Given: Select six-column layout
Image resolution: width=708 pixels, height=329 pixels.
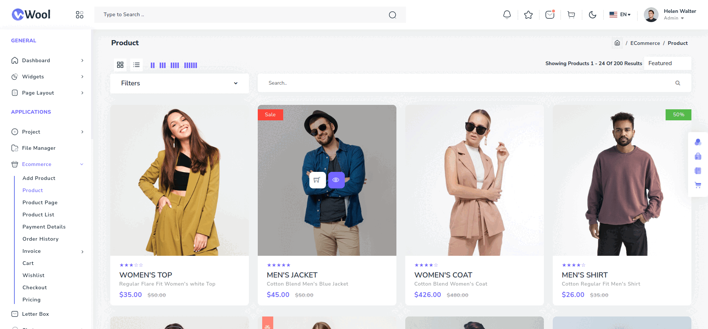Looking at the screenshot, I should [191, 65].
